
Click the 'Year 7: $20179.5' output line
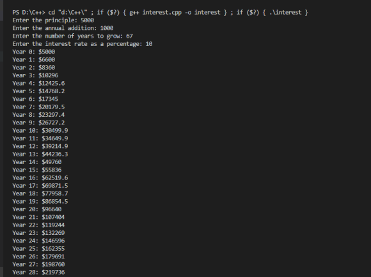[x=38, y=107]
